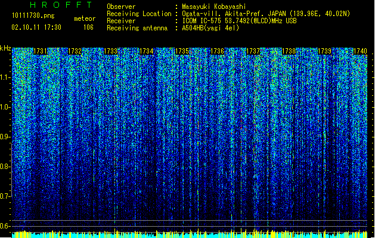Click the A504HB(yagi 4el) antenna text
The width and height of the screenshot is (375, 238).
[x=210, y=28]
